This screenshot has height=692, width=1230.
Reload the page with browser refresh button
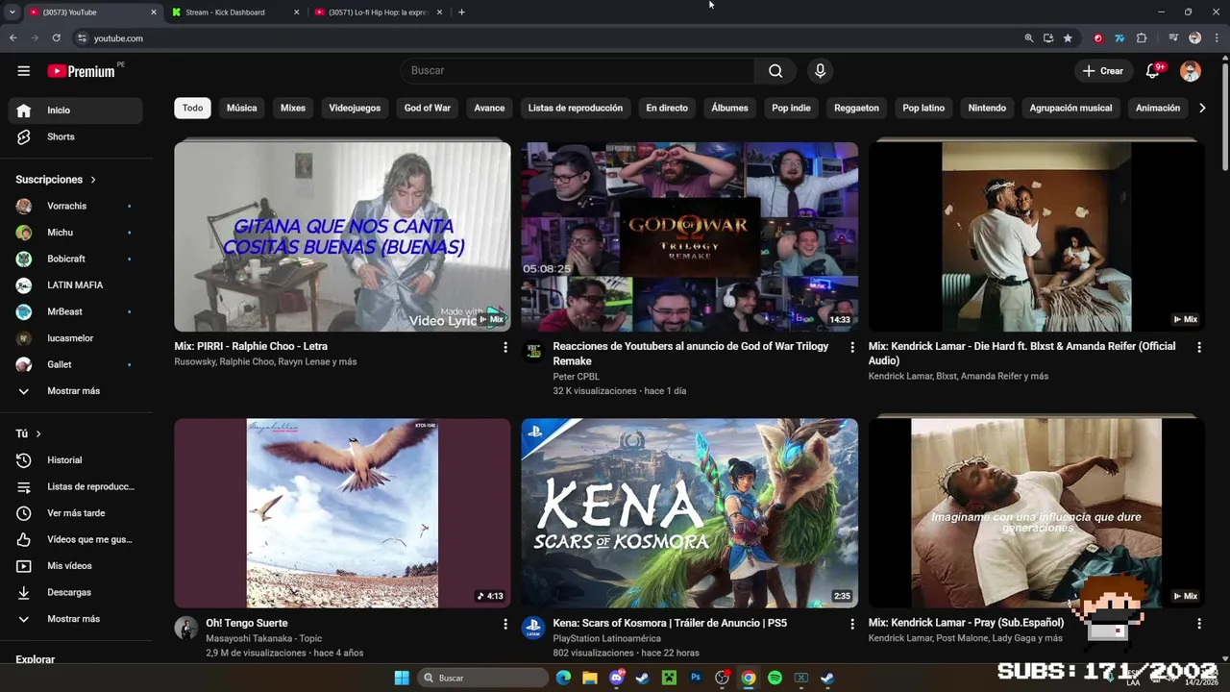coord(57,38)
